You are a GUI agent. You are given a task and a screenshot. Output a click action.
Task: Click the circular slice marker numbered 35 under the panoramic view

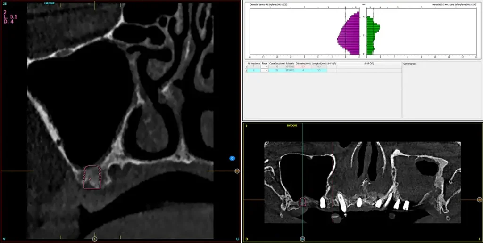(x=302, y=239)
